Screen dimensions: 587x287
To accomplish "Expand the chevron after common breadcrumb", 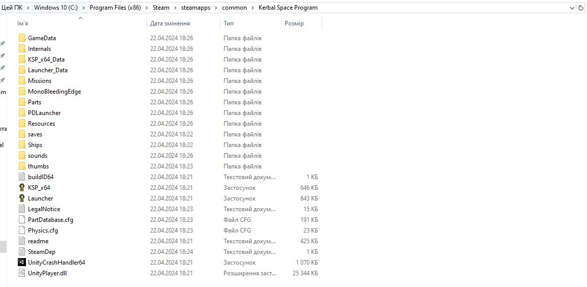I will (x=253, y=8).
